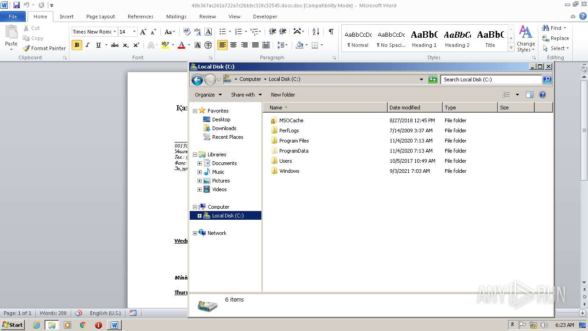Switch to the Insert tab
The width and height of the screenshot is (588, 331).
(67, 17)
